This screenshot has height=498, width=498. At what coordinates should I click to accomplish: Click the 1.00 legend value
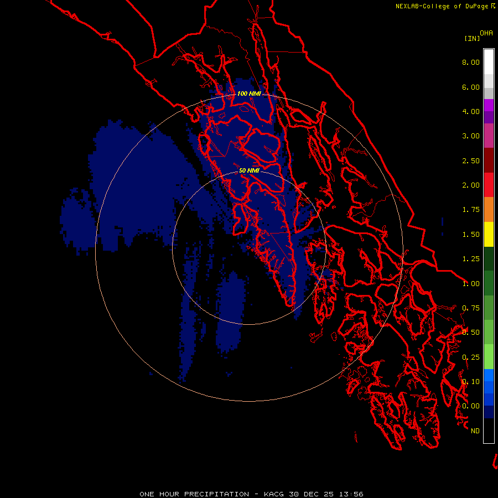coord(471,284)
